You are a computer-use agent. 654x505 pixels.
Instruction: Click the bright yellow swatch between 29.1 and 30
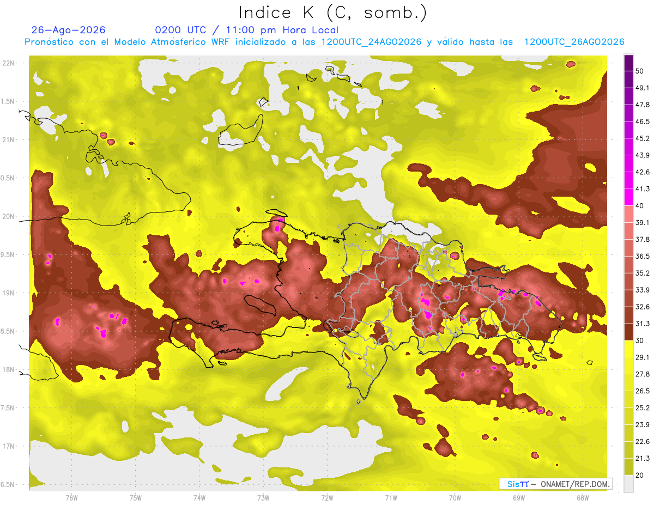(628, 349)
